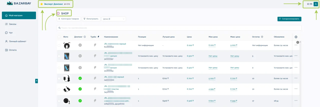The height and width of the screenshot is (107, 320).
Task: Open Личный кабинет menu item
Action: click(17, 41)
